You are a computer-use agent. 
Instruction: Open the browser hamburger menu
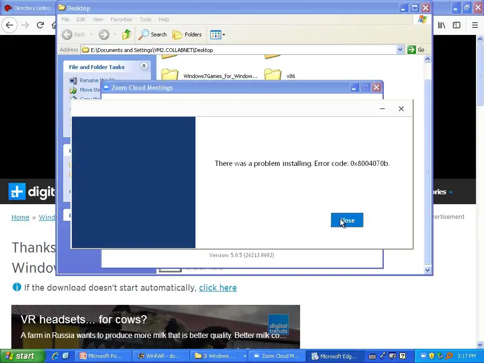pos(475,25)
